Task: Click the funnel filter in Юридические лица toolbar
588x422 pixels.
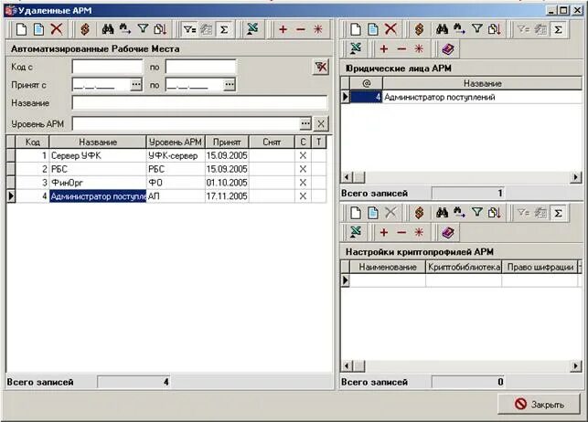Action: (476, 29)
